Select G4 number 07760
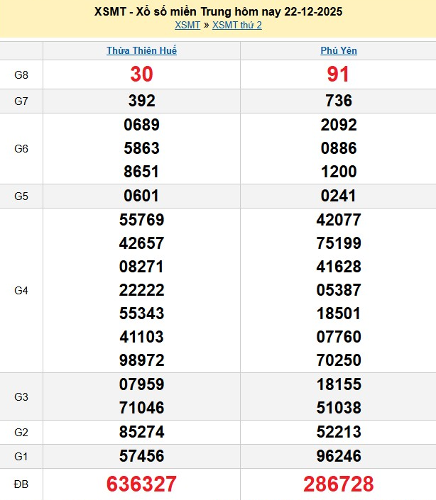The image size is (436, 500). [x=339, y=337]
